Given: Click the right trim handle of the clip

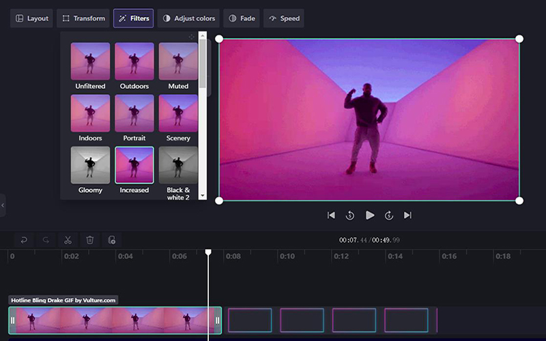Looking at the screenshot, I should click(x=217, y=321).
